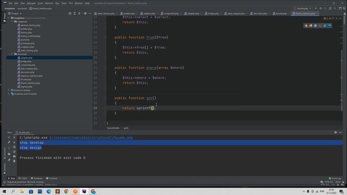
Task: Open the Terminal tool window tab
Action: coord(52,178)
